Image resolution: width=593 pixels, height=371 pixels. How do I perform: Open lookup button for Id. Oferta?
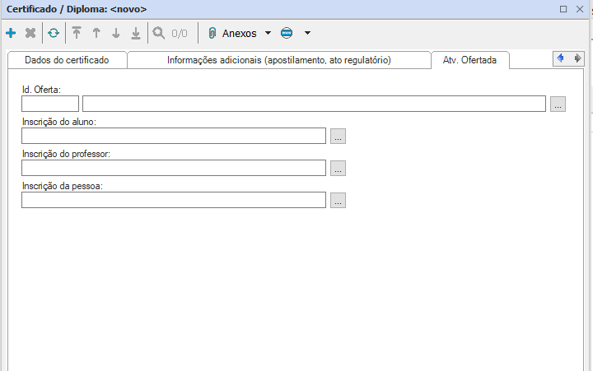pos(558,104)
